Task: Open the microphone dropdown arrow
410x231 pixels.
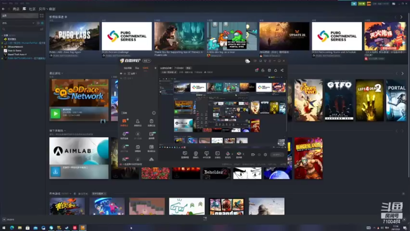Action: (x=232, y=154)
